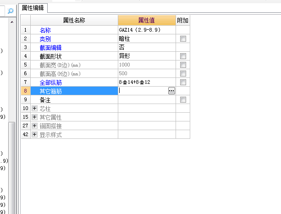Click the 500 section height value
Image resolution: width=281 pixels, height=214 pixels.
tap(123, 73)
